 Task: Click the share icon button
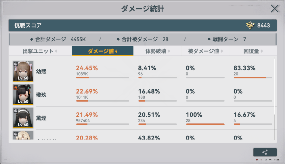point(265,152)
